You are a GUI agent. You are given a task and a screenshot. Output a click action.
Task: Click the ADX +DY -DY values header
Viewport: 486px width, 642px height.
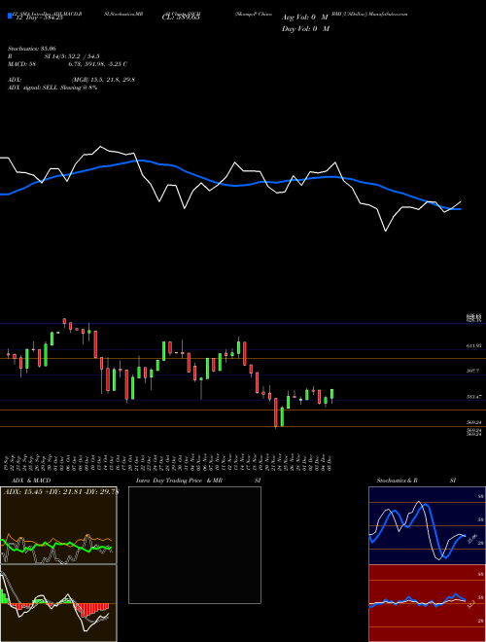(x=61, y=492)
